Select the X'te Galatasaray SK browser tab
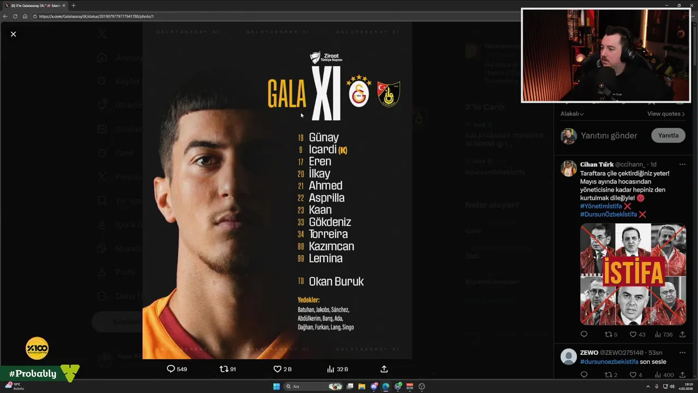The height and width of the screenshot is (393, 698). point(34,5)
